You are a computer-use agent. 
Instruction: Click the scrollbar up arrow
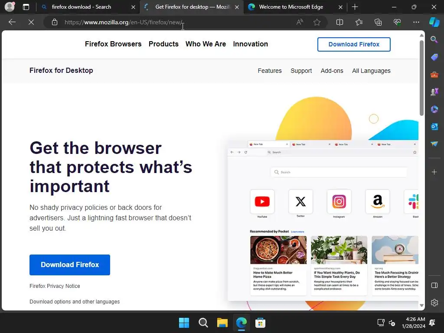(x=421, y=36)
